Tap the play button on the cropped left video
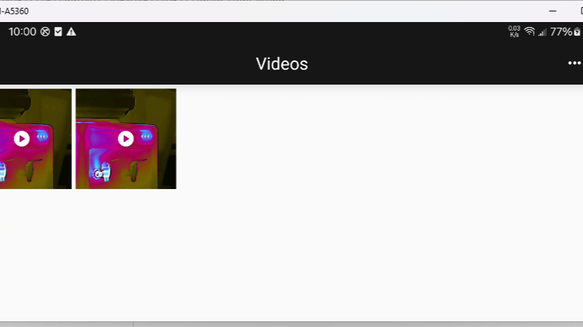 21,139
